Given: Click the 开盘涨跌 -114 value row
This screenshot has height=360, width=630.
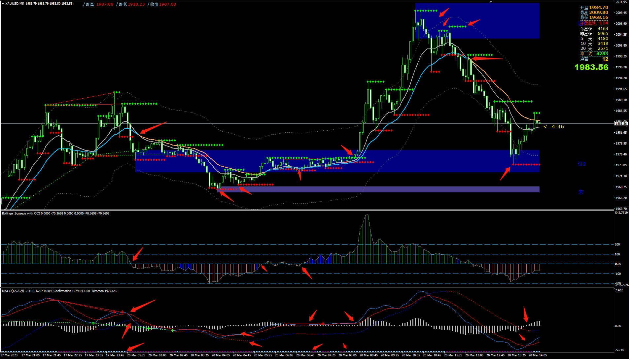Looking at the screenshot, I should point(594,23).
